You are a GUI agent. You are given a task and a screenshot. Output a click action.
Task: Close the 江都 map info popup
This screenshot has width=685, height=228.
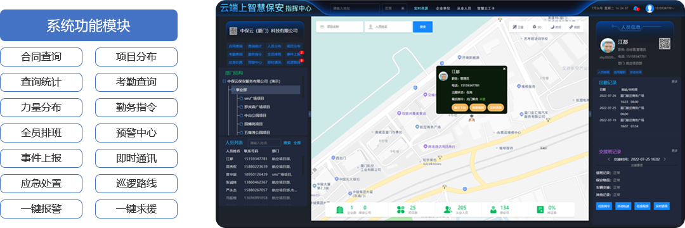[504, 68]
